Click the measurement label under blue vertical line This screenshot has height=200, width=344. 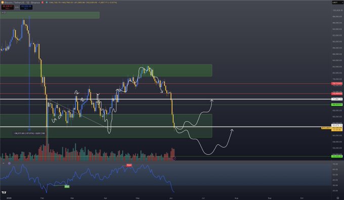pyautogui.click(x=29, y=133)
